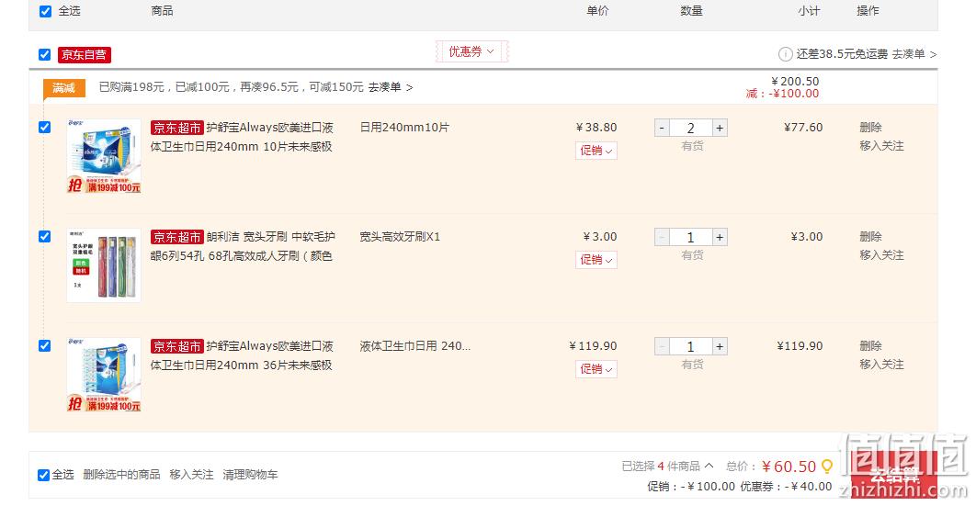Expand the 已选择4件商品 selected items arrow
This screenshot has width=976, height=506.
[x=709, y=466]
